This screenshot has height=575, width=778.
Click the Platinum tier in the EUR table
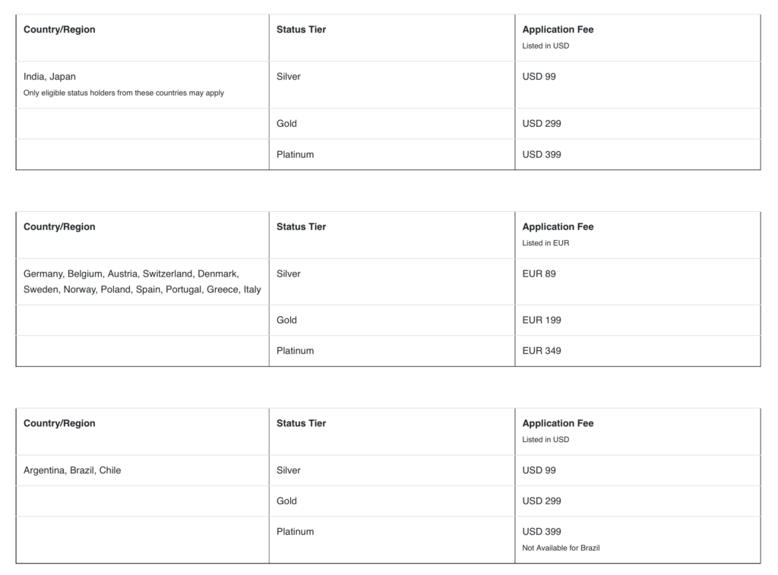coord(296,351)
